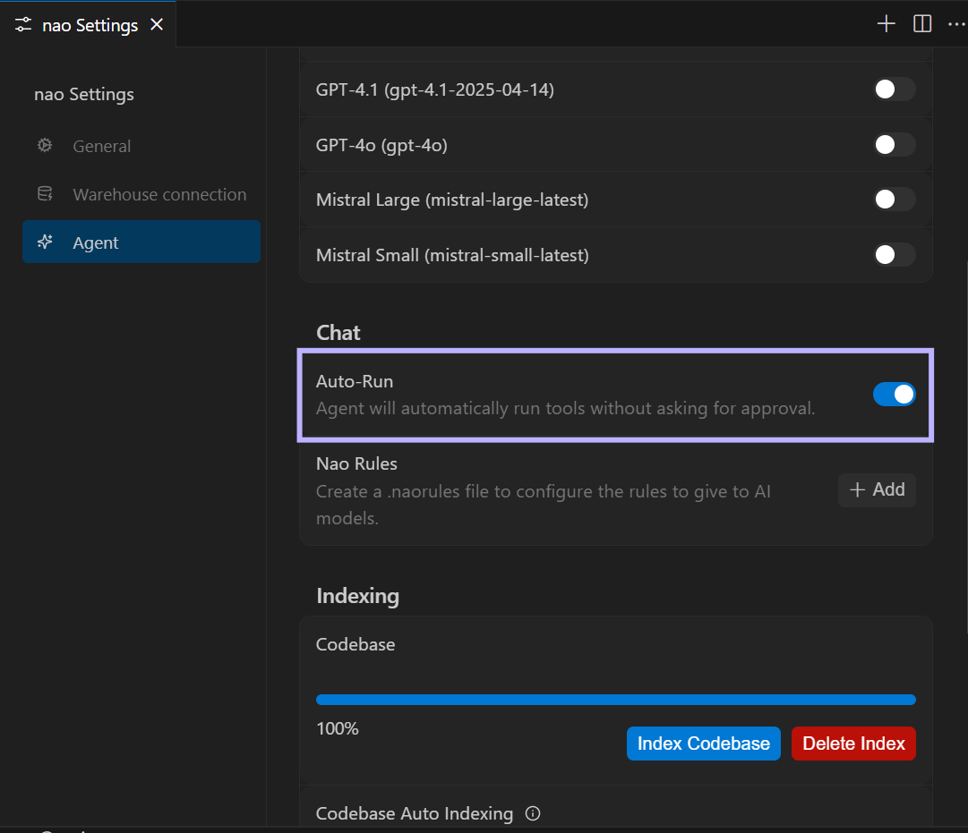
Task: Click the split editor layout icon
Action: (x=922, y=24)
